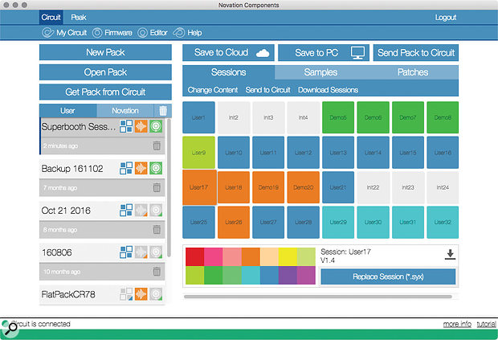Select the Novation packs tab

[x=125, y=111]
